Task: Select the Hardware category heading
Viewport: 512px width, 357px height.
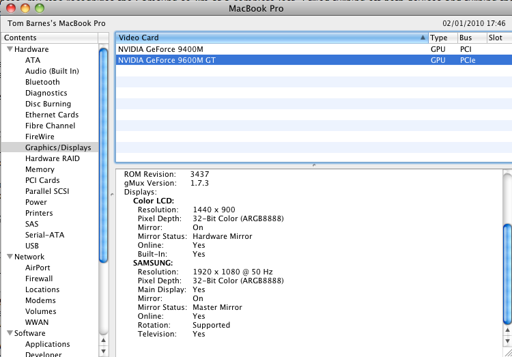Action: [x=31, y=49]
